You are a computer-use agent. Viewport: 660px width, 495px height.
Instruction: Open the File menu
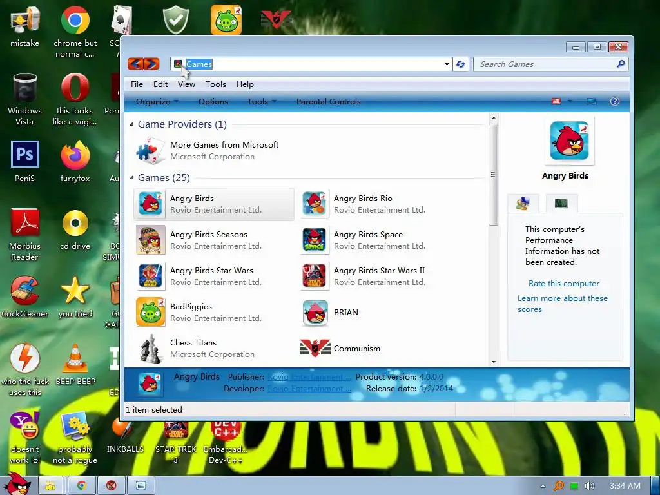point(137,84)
